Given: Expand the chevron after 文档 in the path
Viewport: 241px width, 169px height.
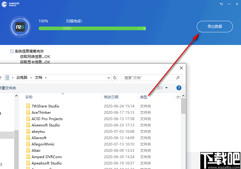Looking at the screenshot, I should pyautogui.click(x=46, y=78).
